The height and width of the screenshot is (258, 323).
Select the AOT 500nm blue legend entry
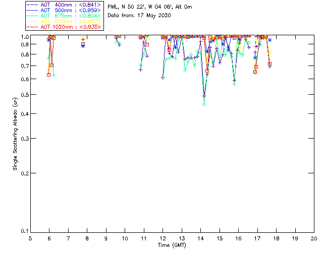[64, 10]
